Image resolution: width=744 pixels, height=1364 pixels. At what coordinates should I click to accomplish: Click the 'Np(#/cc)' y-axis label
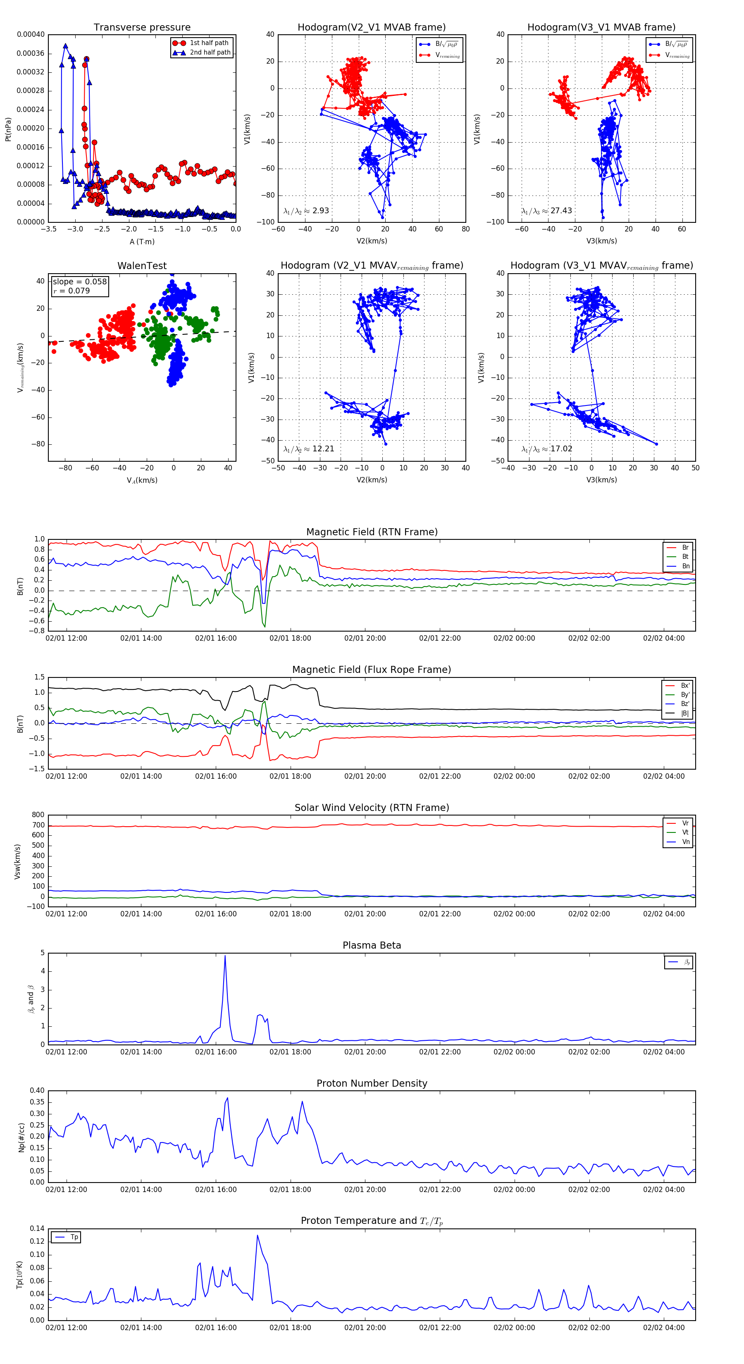click(x=21, y=1137)
